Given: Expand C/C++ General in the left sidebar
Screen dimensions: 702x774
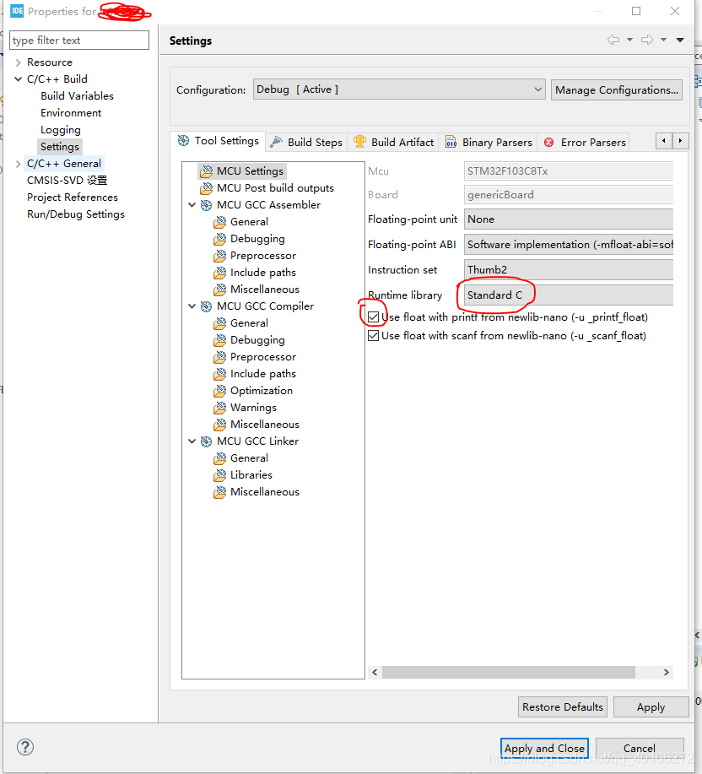Looking at the screenshot, I should tap(19, 163).
